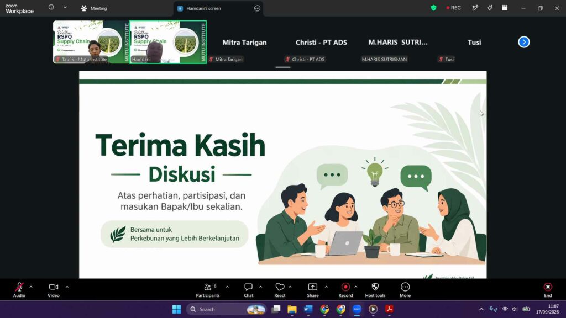Expand the dropdown next to meeting info
Viewport: 566px width, 318px height.
click(x=65, y=7)
